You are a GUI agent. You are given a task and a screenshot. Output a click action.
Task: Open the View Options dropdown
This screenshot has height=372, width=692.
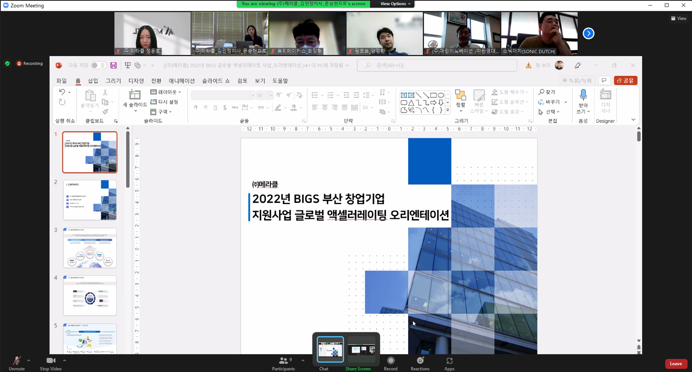pos(395,4)
